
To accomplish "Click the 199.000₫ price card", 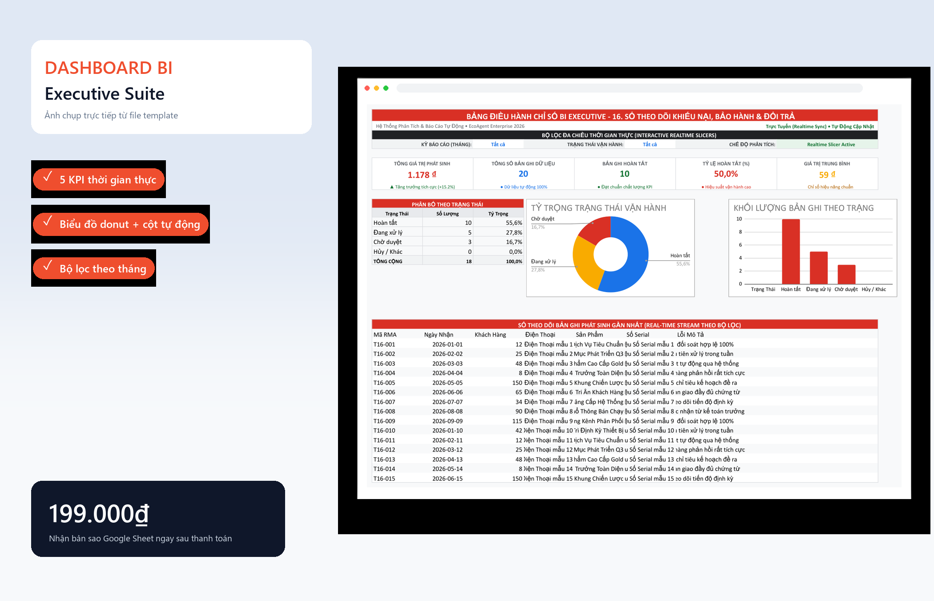I will point(158,519).
